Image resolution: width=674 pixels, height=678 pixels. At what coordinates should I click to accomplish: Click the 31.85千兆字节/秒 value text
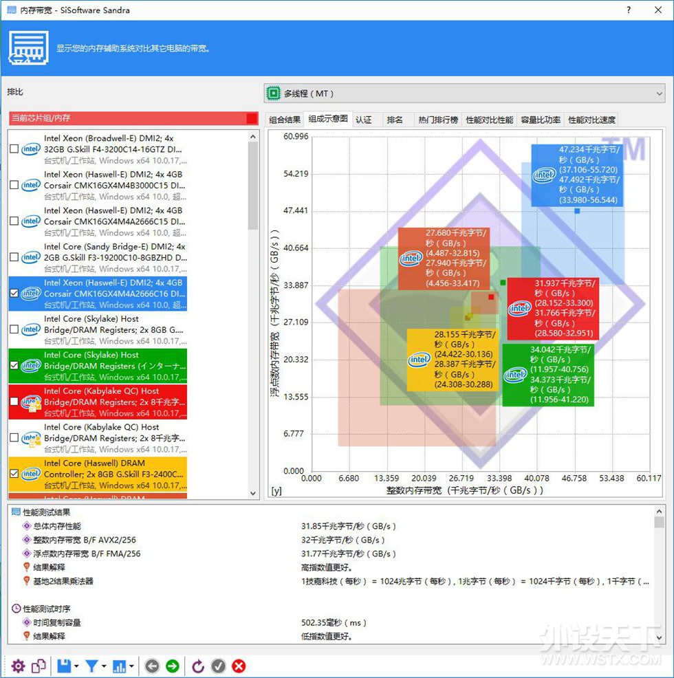click(348, 526)
